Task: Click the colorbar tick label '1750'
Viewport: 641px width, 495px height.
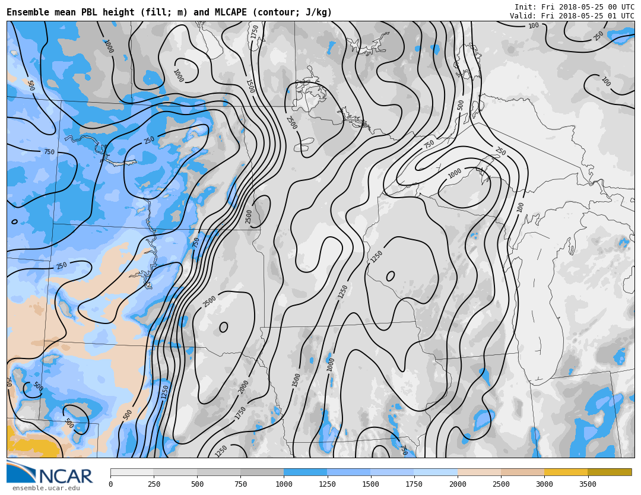Action: (x=414, y=484)
